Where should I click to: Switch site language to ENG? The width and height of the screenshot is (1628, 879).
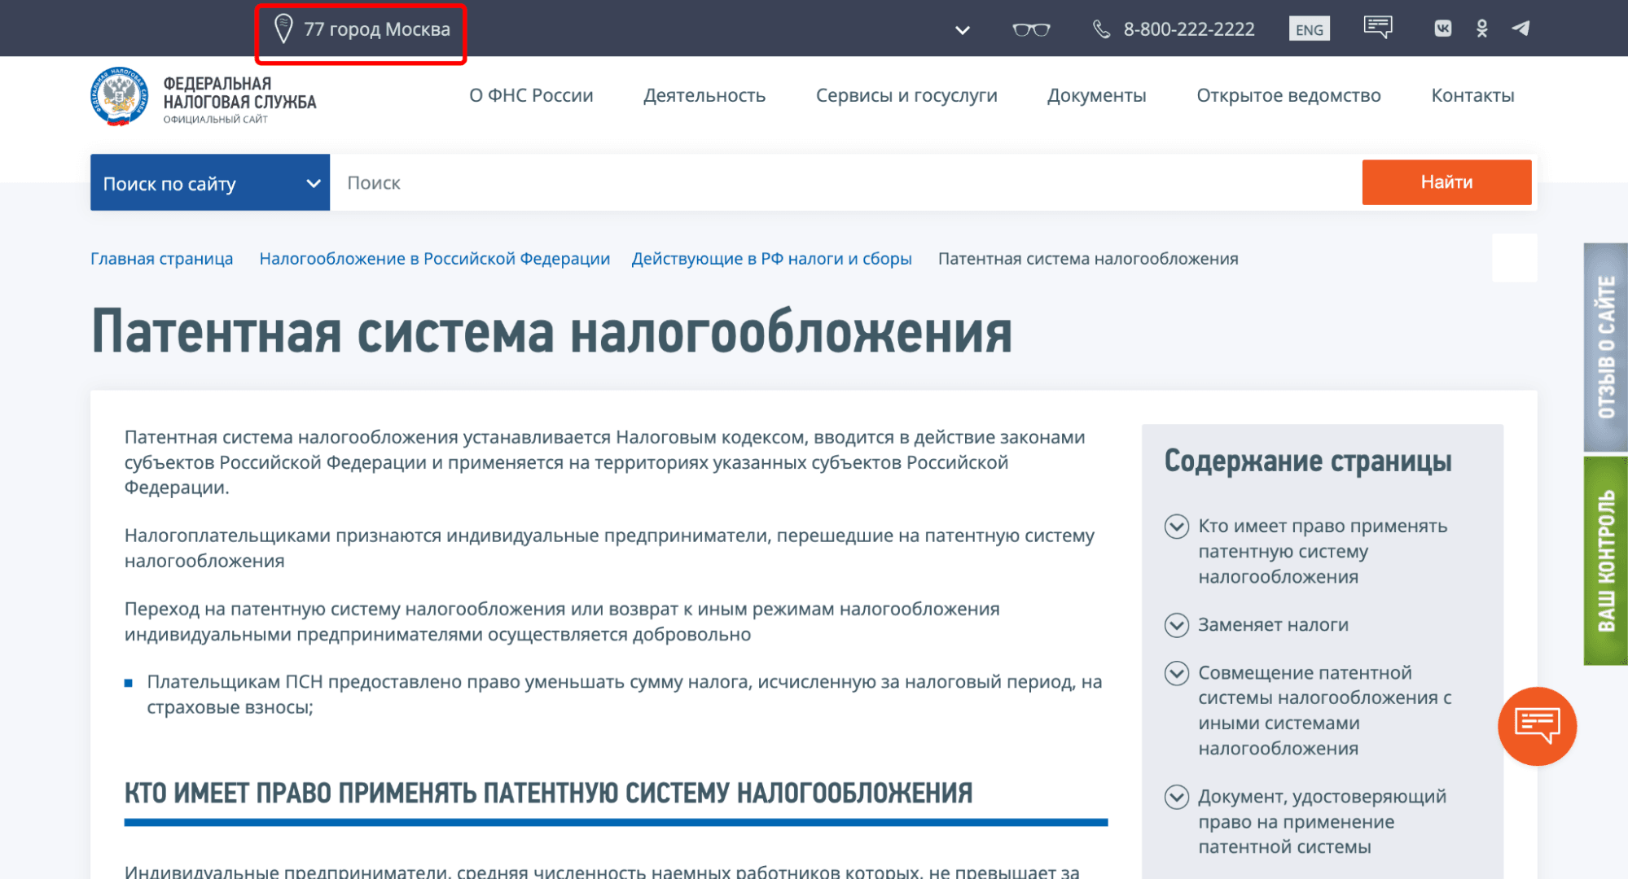[1310, 29]
